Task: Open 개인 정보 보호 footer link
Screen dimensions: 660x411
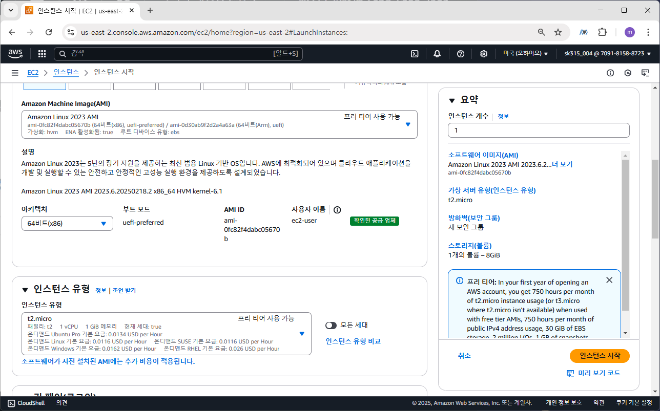Action: [x=564, y=403]
